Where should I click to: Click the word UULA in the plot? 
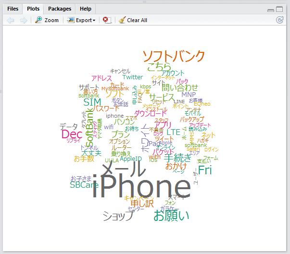(112, 160)
